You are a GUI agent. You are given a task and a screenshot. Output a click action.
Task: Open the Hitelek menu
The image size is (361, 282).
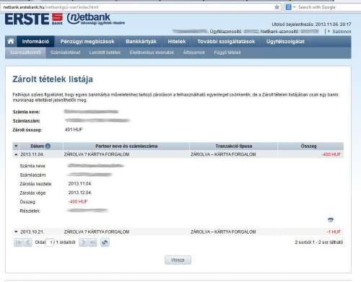(x=177, y=42)
